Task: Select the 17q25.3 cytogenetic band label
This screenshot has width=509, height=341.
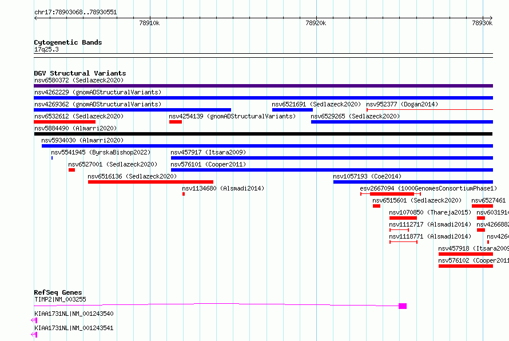Action: 46,49
